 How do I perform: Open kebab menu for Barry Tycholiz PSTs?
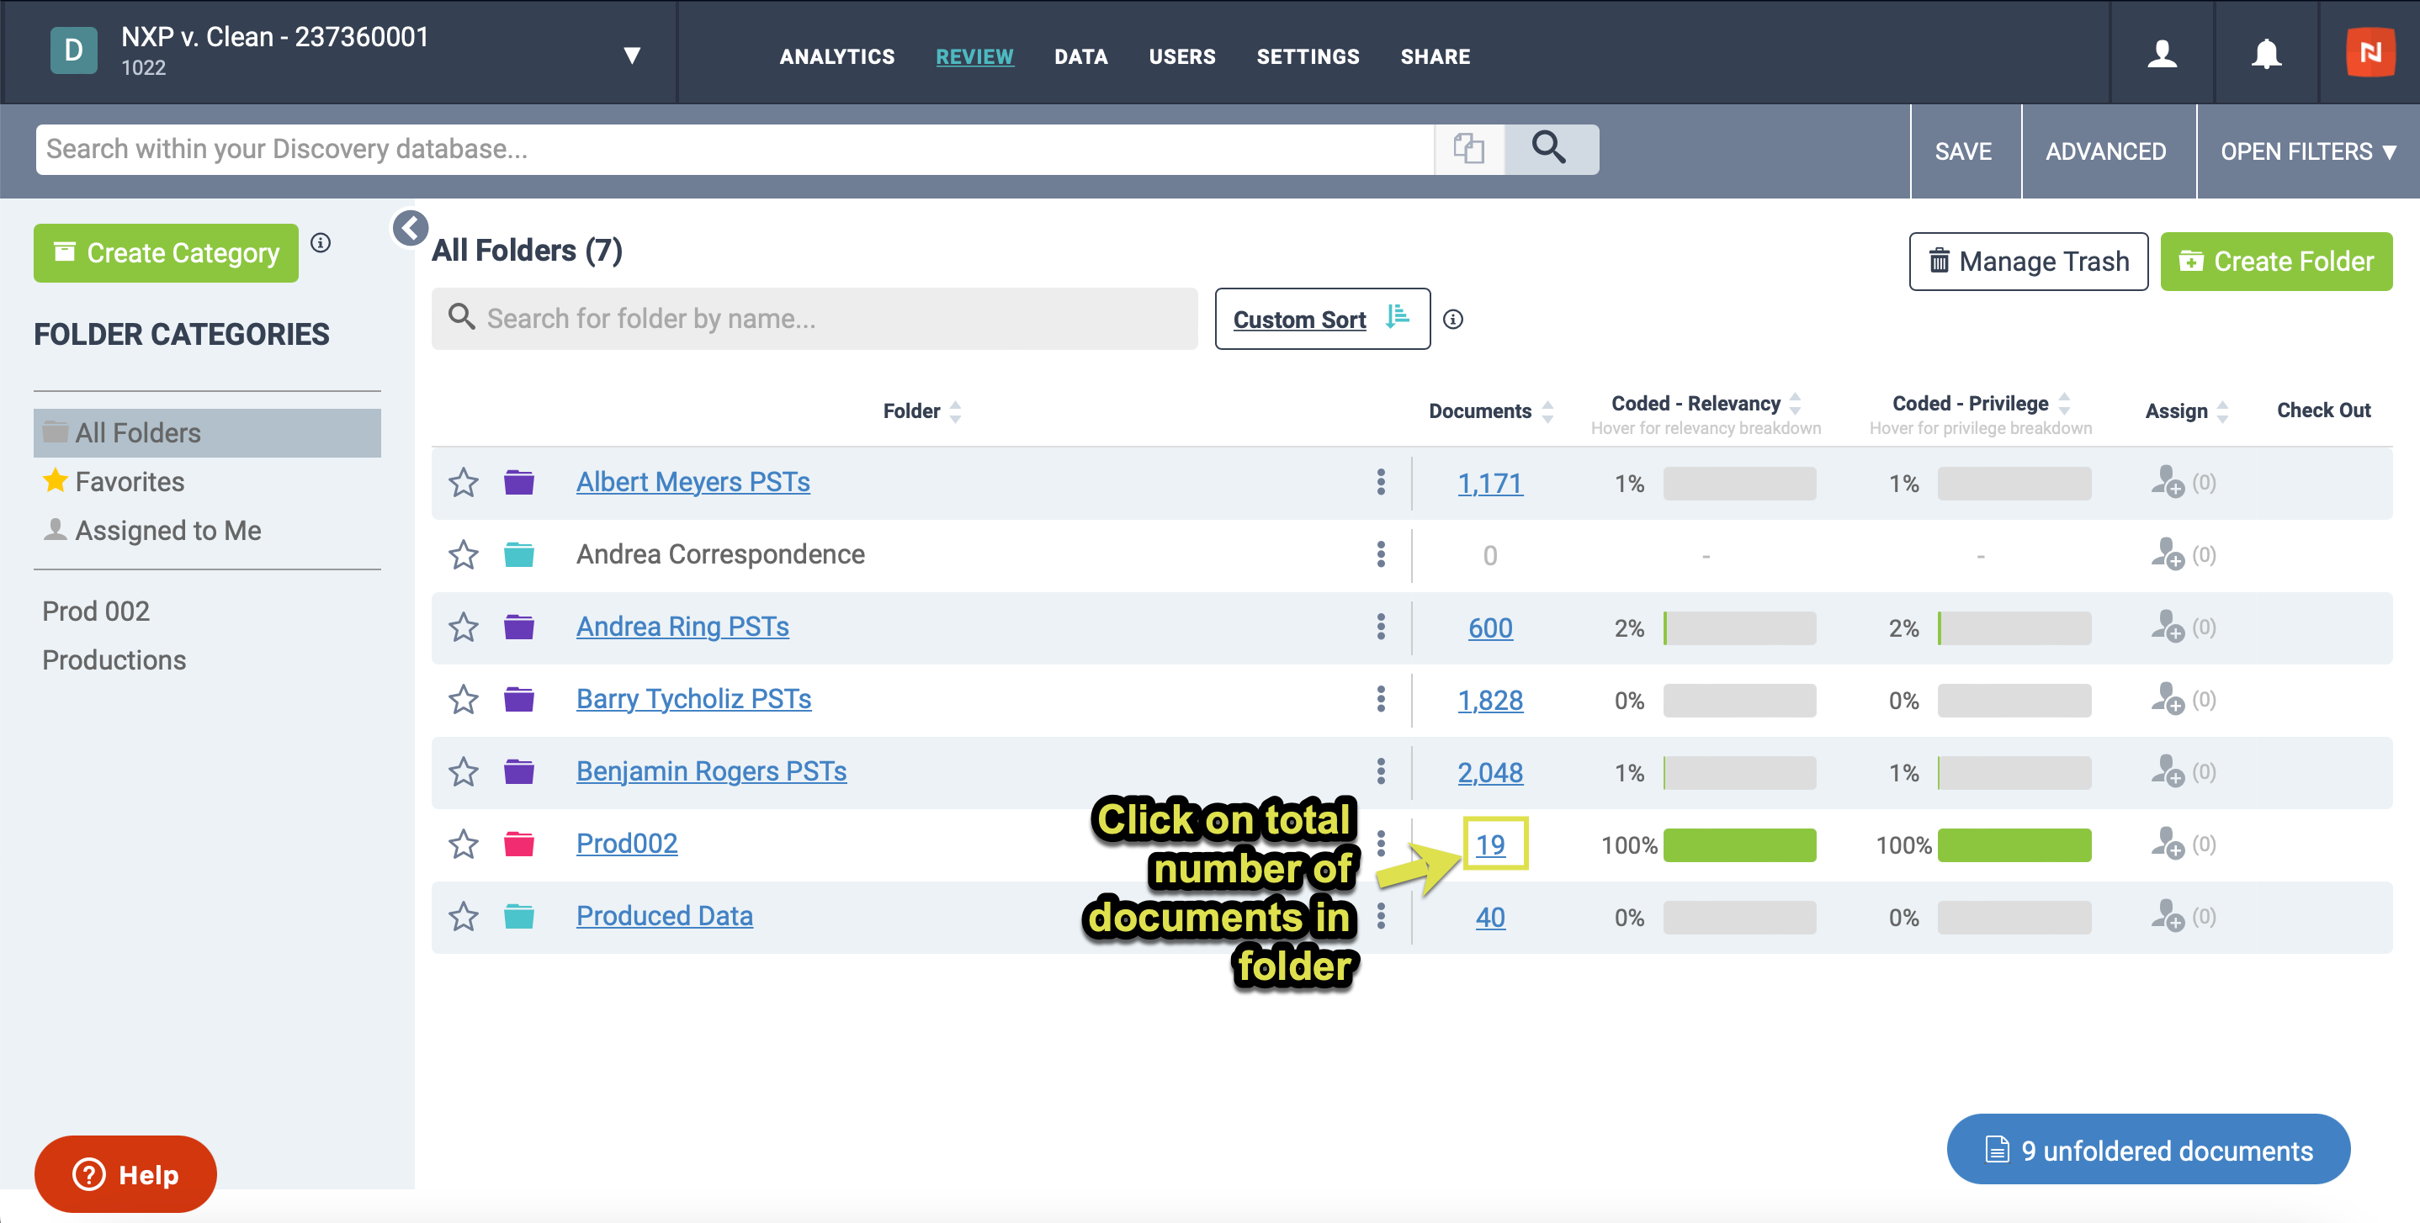click(1380, 699)
